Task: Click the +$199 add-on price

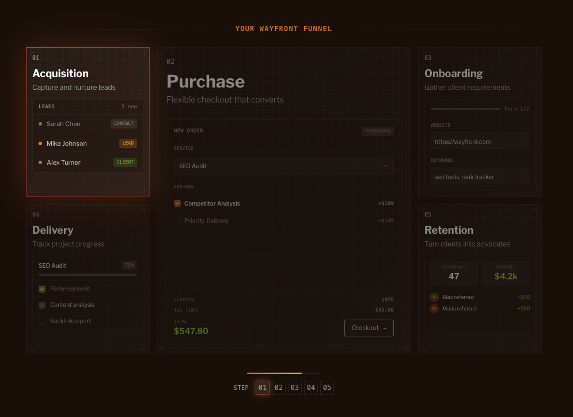Action: [386, 203]
